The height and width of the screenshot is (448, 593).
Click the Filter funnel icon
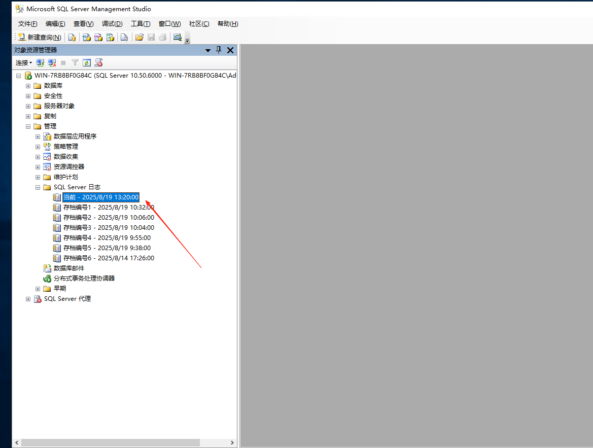[75, 63]
